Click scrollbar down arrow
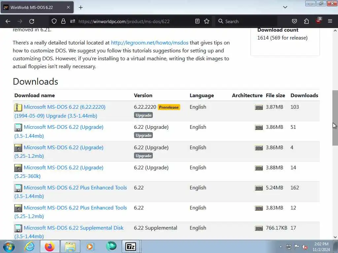The width and height of the screenshot is (338, 253). (335, 237)
